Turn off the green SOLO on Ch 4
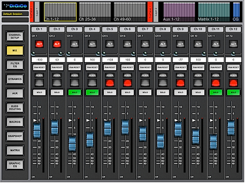 click(x=92, y=92)
